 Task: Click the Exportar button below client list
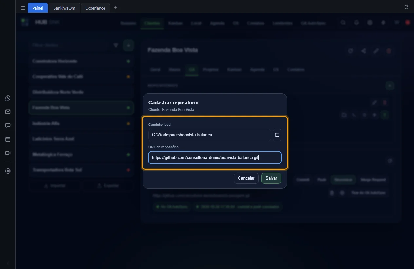108,186
